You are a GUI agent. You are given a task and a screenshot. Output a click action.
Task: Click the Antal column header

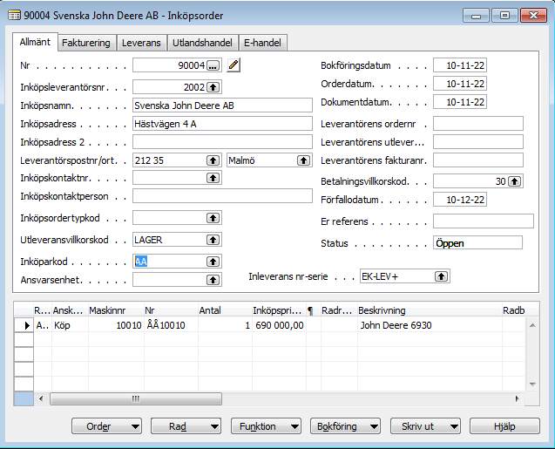[x=225, y=310]
